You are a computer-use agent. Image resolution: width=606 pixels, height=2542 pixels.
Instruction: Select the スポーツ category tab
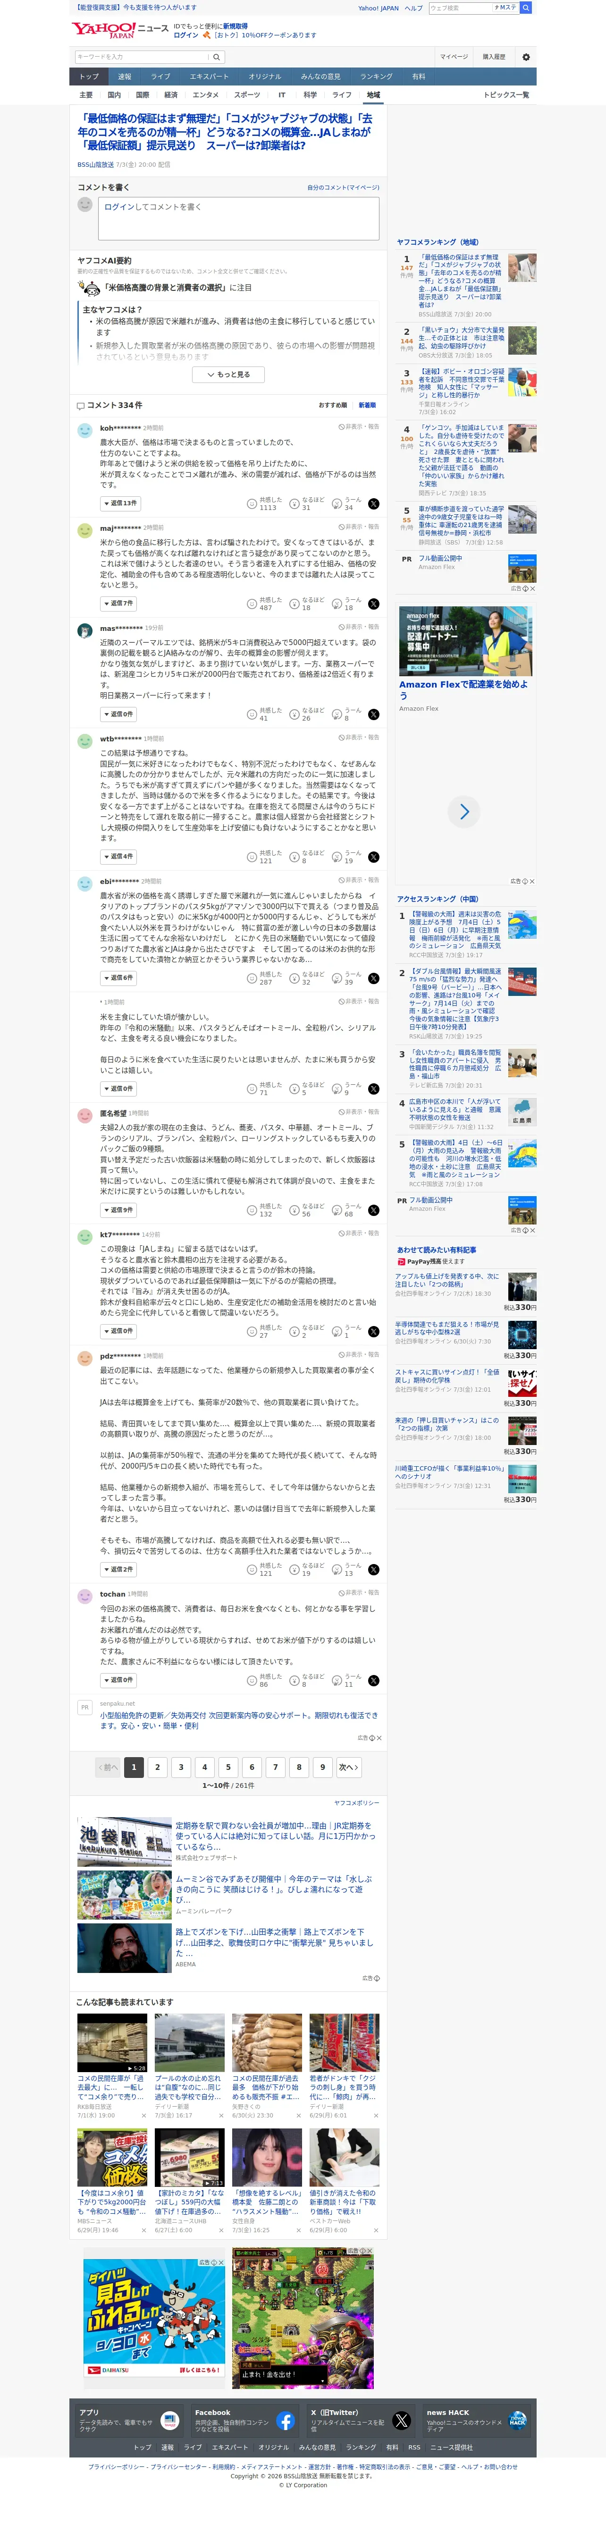[x=247, y=95]
